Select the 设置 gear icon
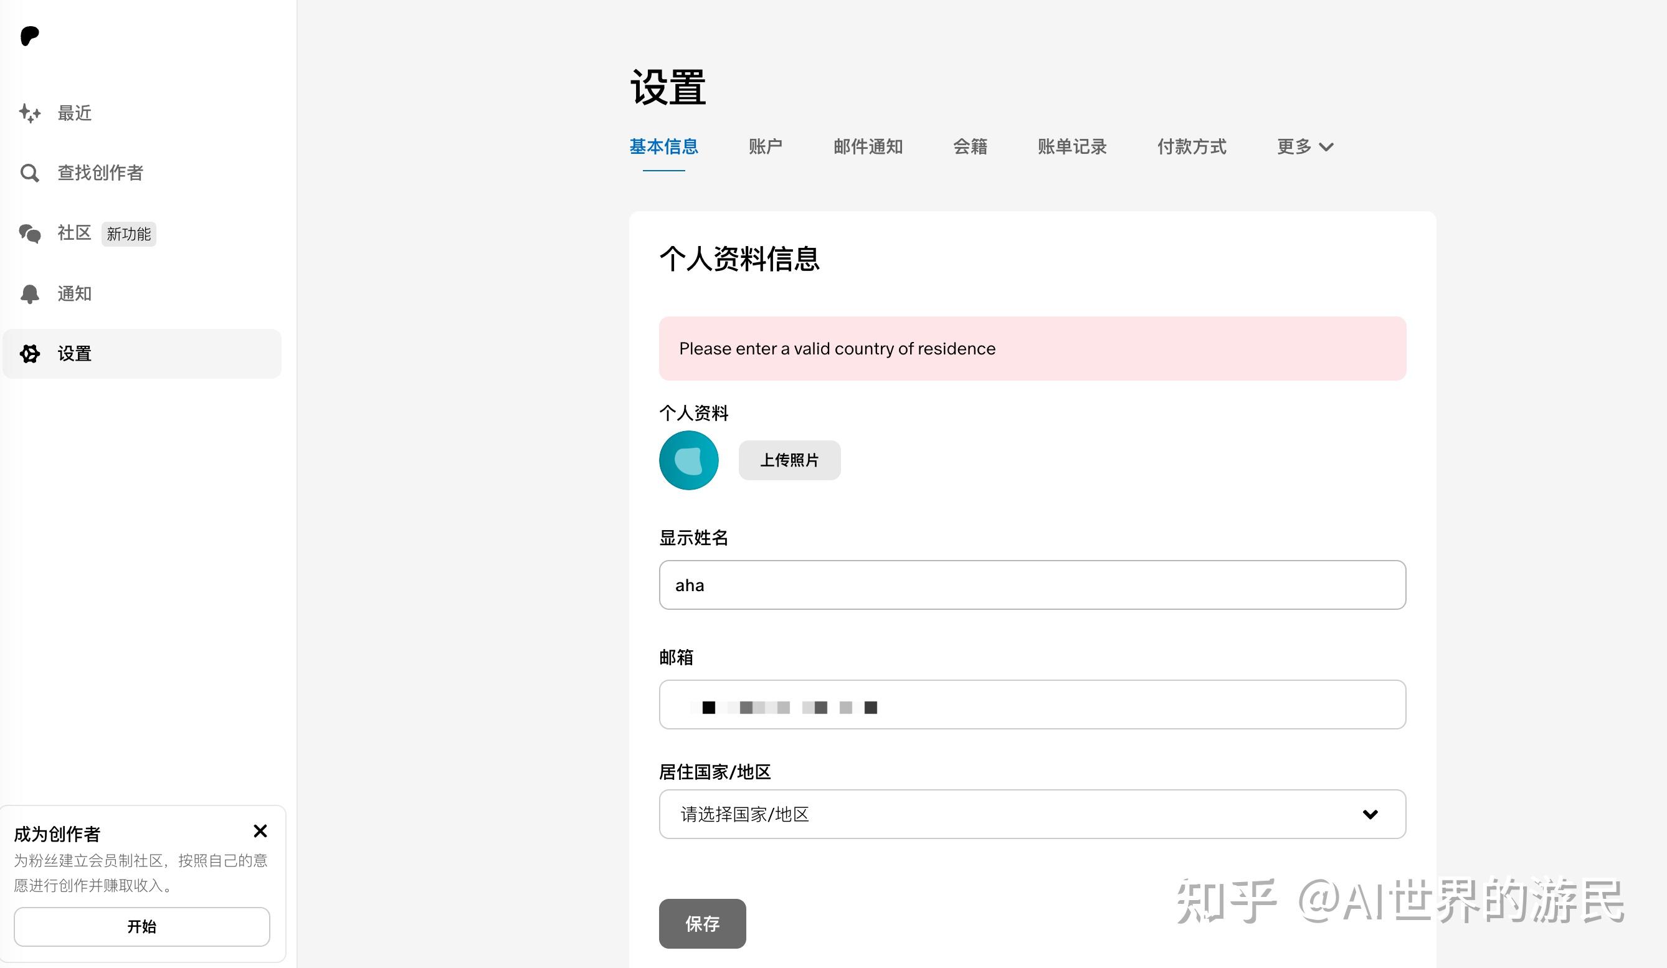The width and height of the screenshot is (1667, 968). point(30,354)
